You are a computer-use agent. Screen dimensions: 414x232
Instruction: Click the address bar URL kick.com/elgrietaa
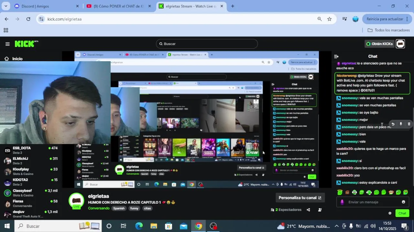[x=64, y=19]
